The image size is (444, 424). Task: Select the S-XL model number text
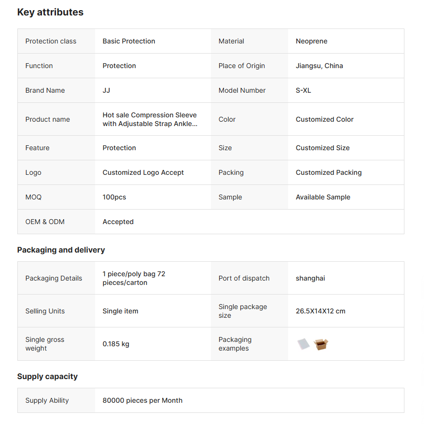303,90
